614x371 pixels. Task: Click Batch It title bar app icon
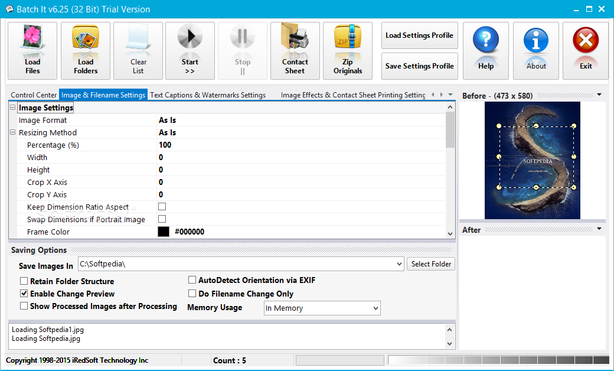pyautogui.click(x=9, y=9)
